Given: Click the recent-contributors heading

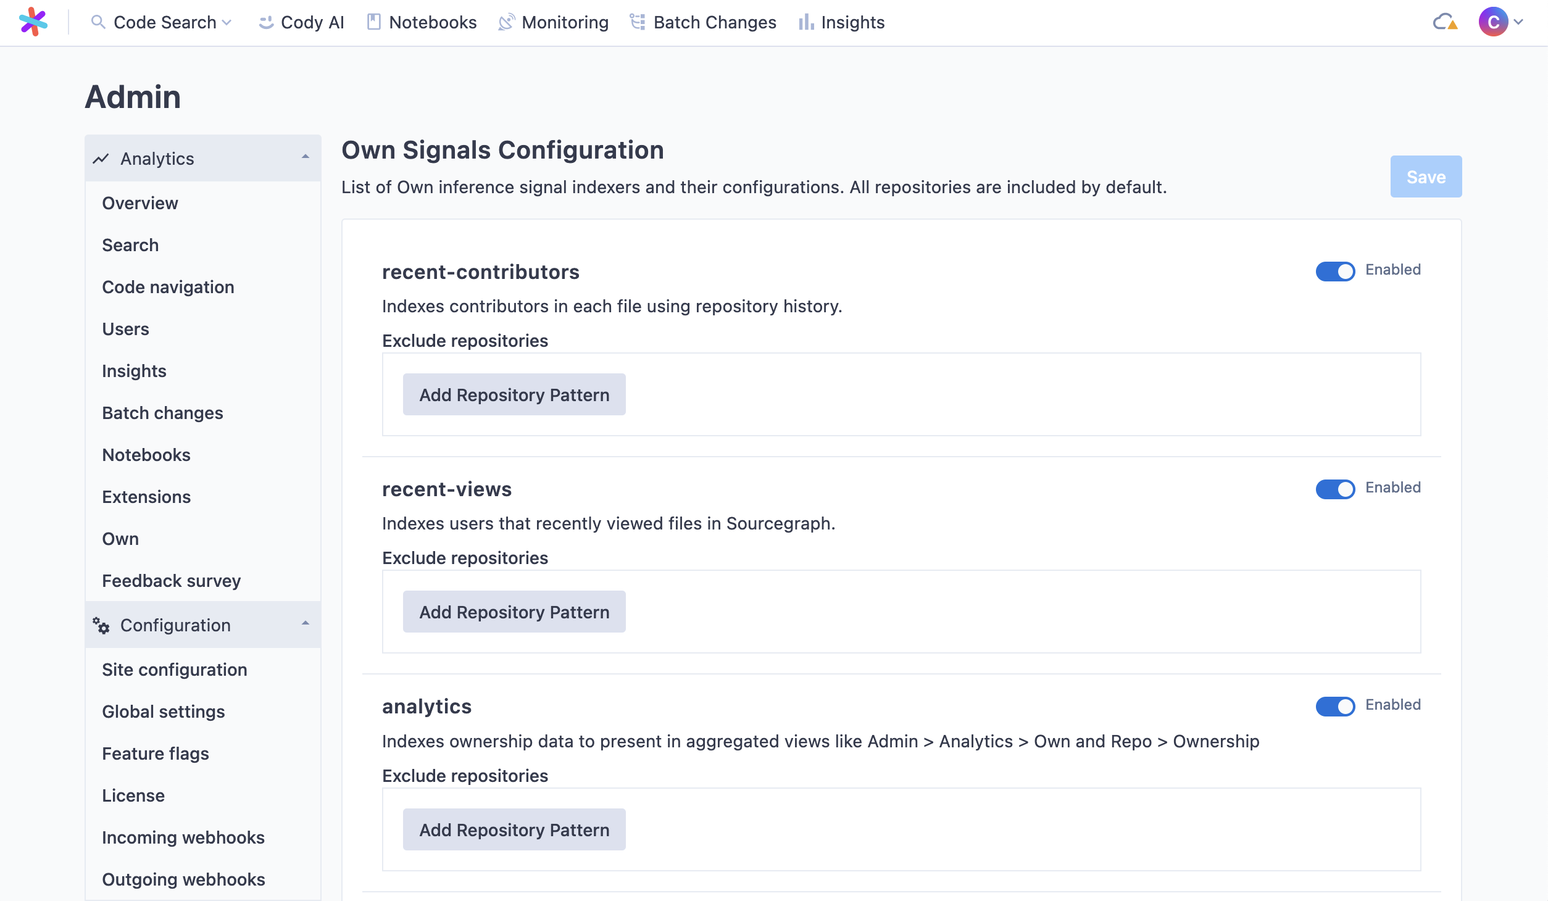Looking at the screenshot, I should [x=481, y=272].
